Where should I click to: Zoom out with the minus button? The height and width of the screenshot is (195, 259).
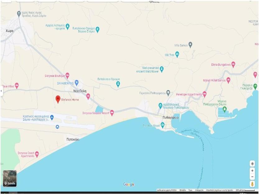pyautogui.click(x=252, y=177)
